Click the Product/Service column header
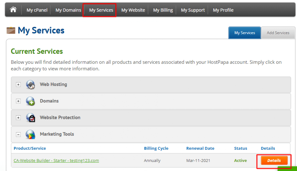This screenshot has height=171, width=297. (30, 148)
